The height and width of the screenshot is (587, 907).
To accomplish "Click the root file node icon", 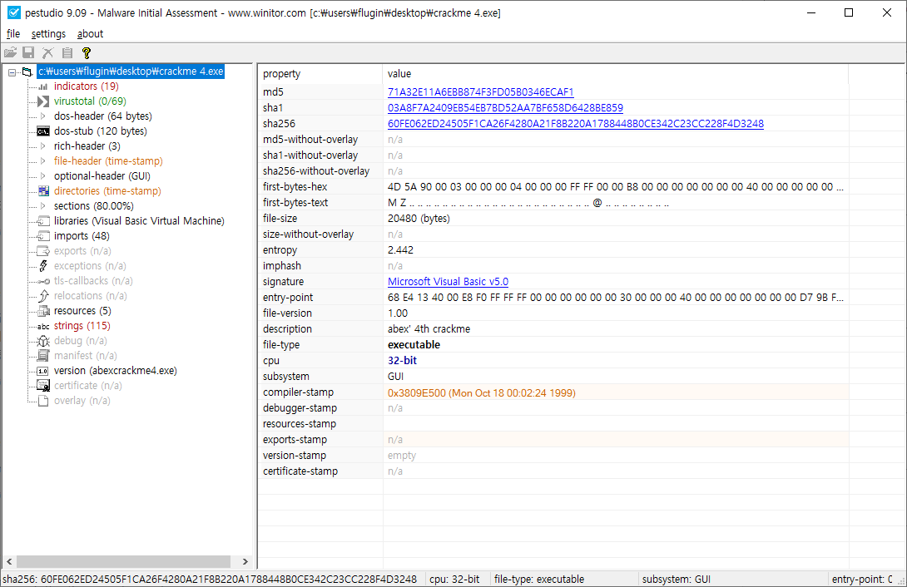I will (x=27, y=72).
